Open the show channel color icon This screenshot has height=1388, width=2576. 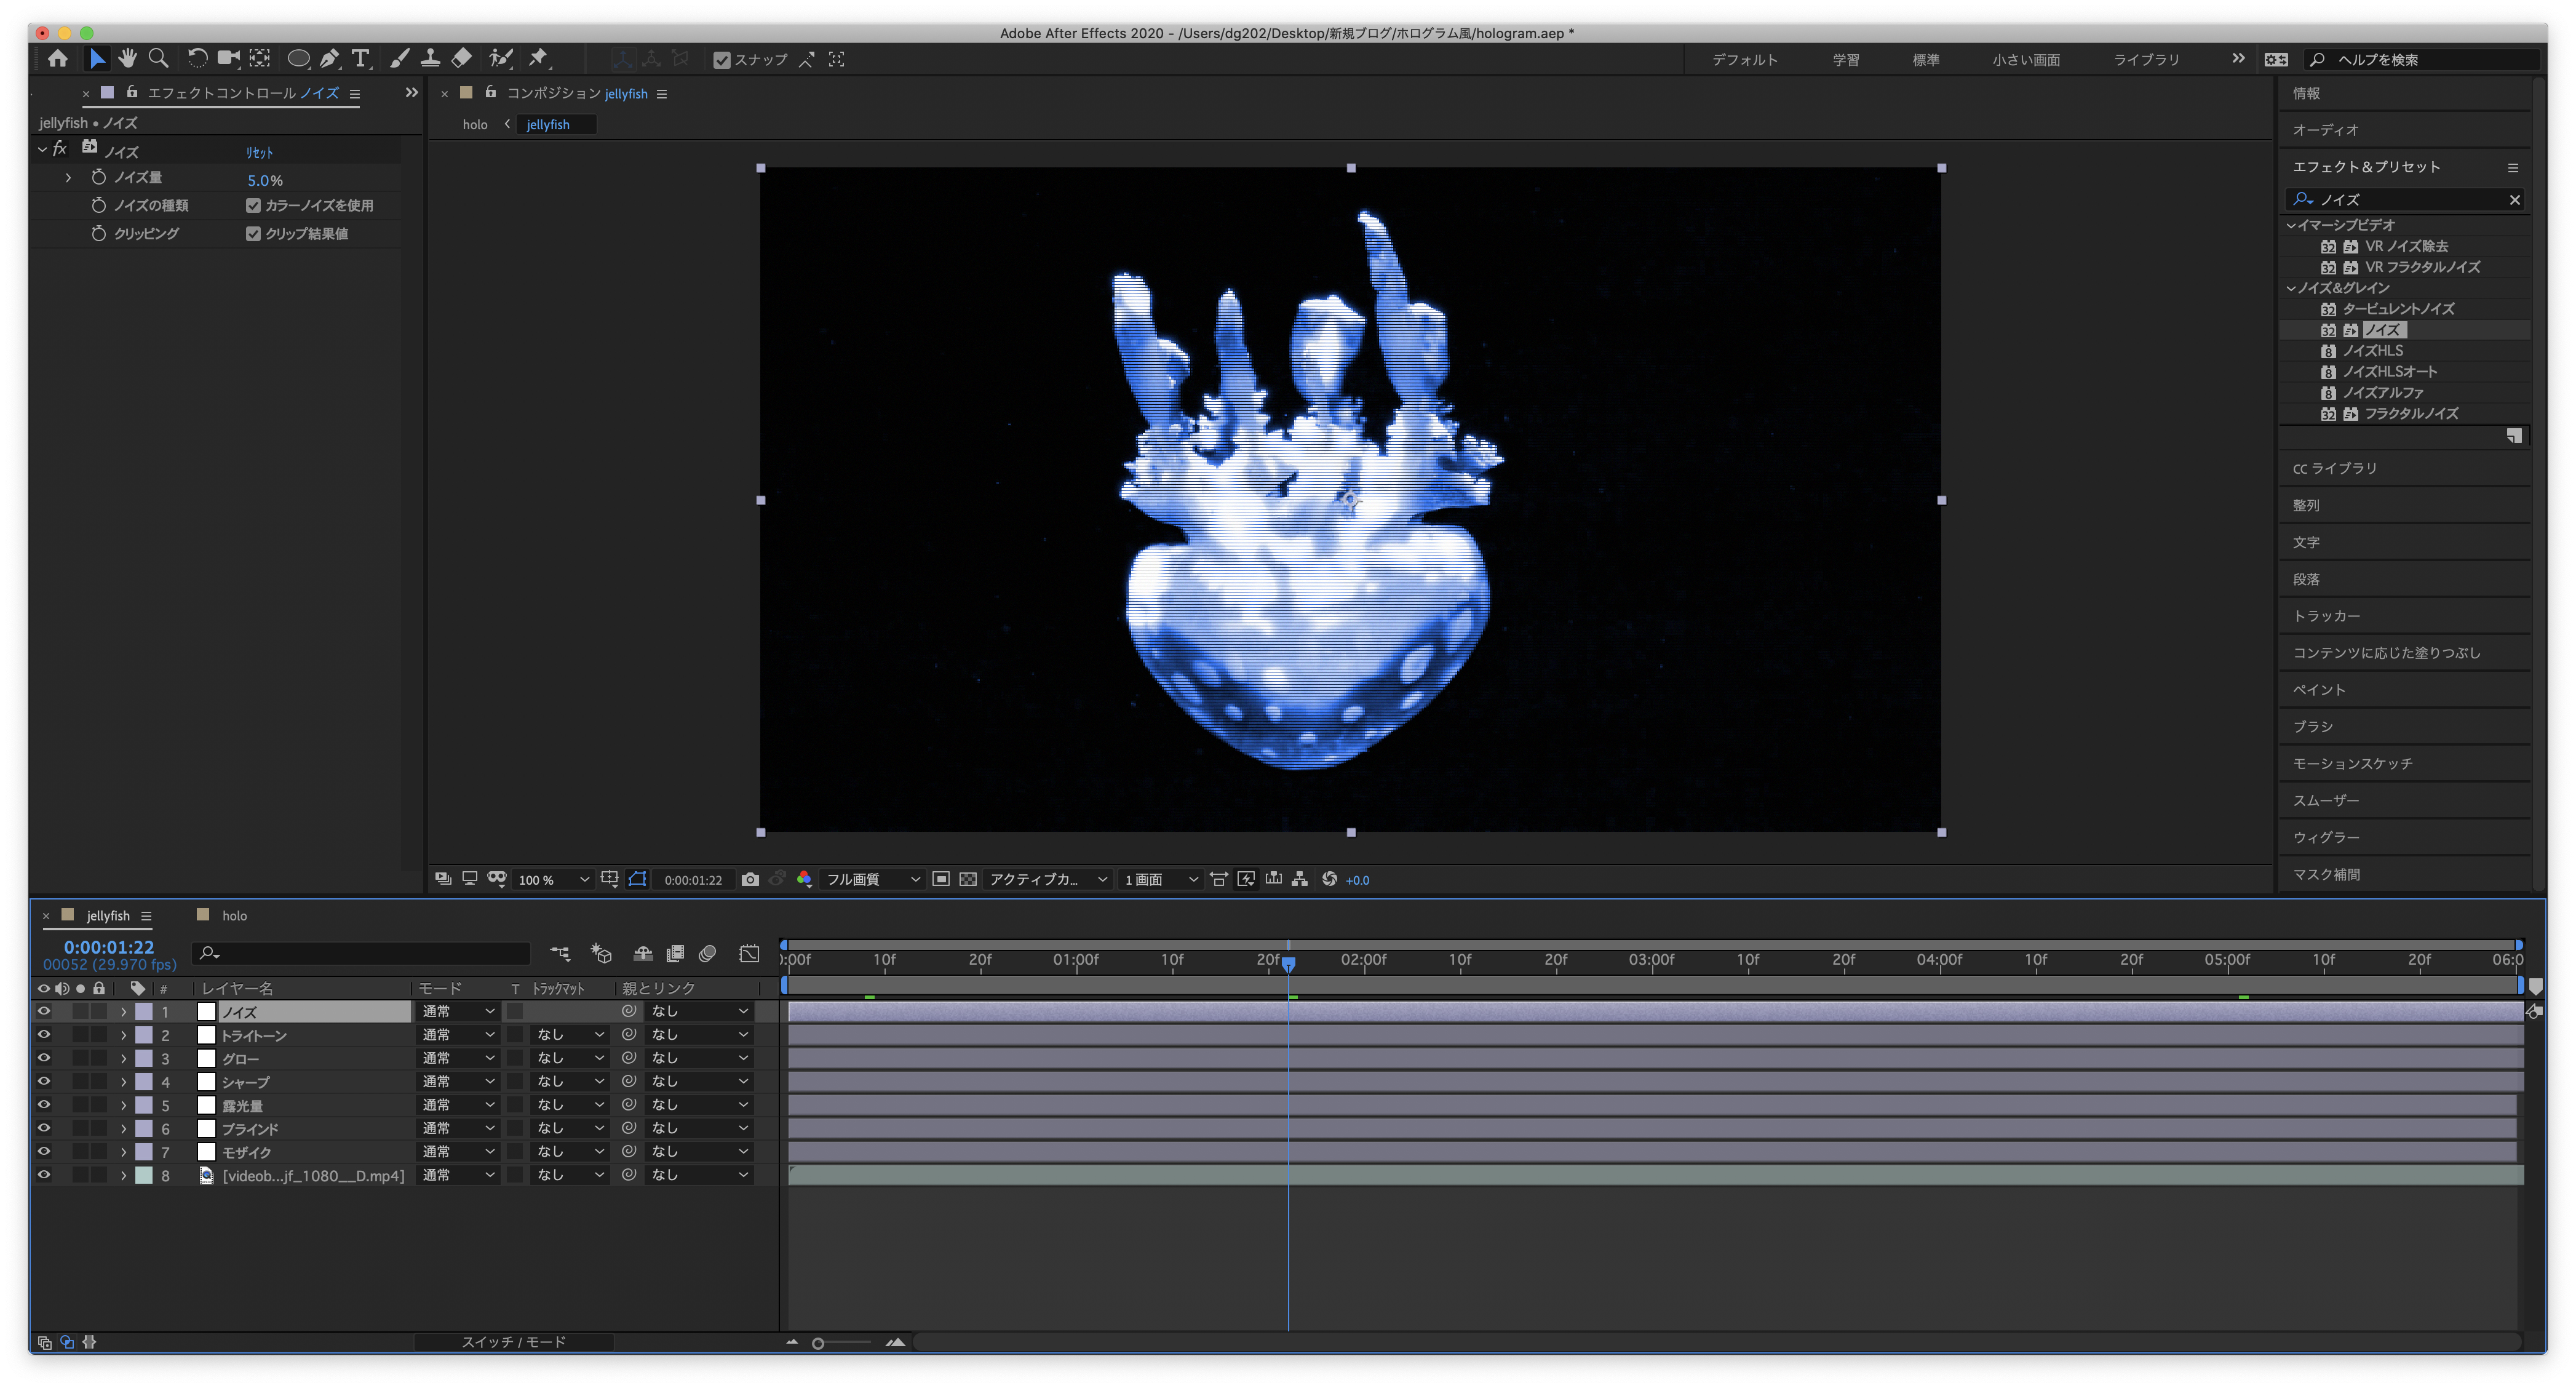click(804, 879)
